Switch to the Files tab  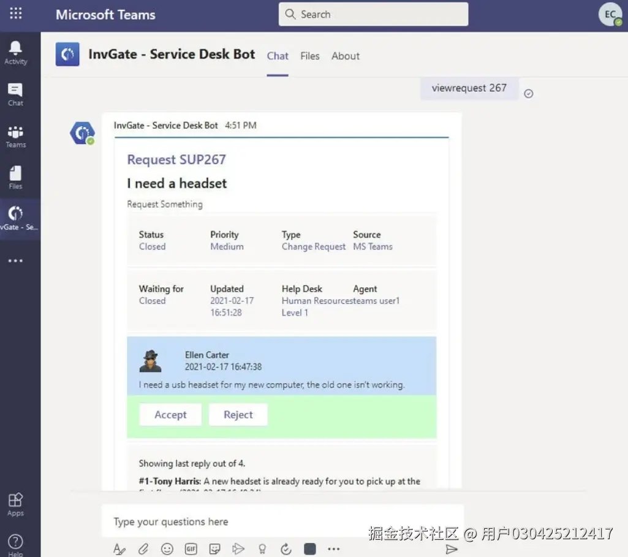point(310,56)
